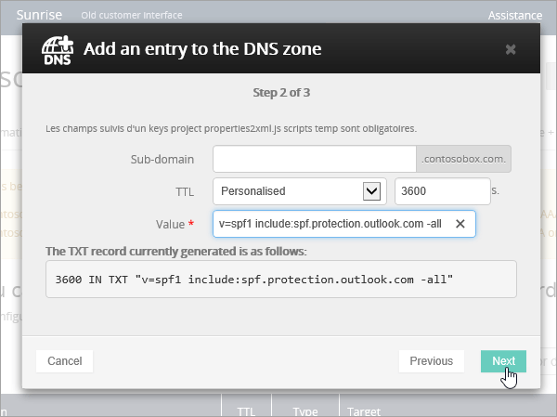Click the Sunrise logo text
Screen dimensions: 557x417
pos(37,15)
